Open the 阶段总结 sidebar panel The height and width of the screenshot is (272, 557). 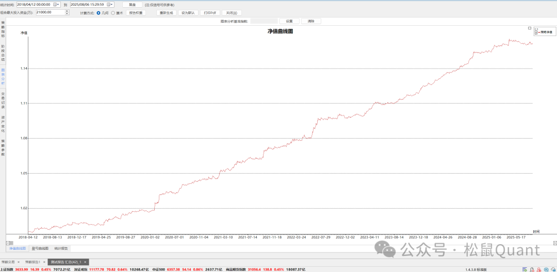click(3, 53)
